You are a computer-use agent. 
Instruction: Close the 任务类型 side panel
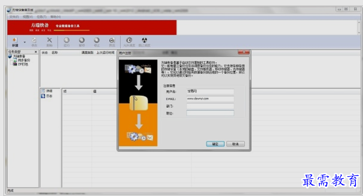point(36,52)
